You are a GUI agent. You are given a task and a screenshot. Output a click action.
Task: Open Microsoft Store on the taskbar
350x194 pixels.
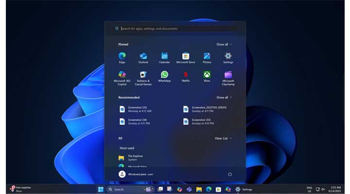point(218,189)
